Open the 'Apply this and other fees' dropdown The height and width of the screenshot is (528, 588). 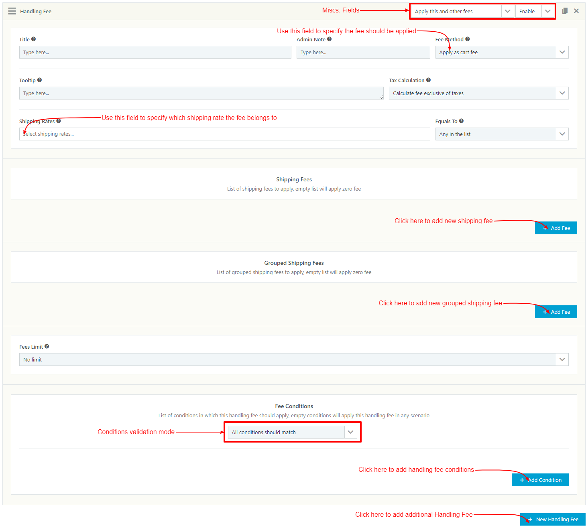point(462,11)
